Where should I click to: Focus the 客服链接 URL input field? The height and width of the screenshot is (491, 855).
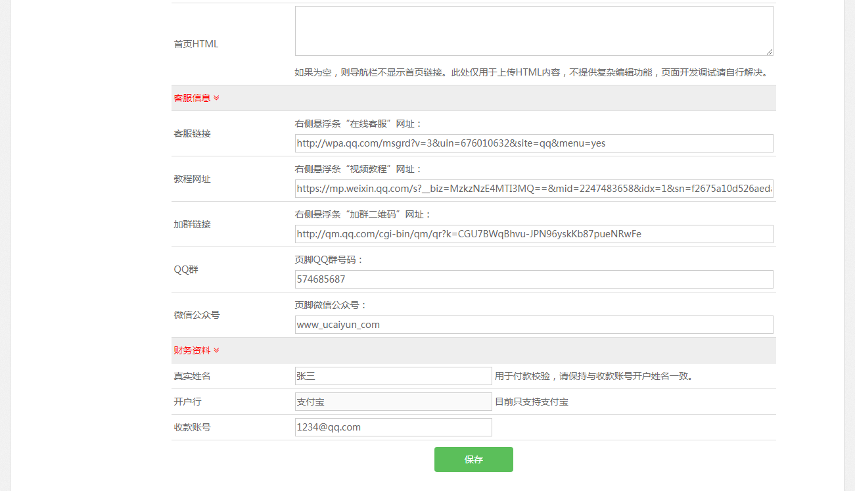[x=533, y=143]
